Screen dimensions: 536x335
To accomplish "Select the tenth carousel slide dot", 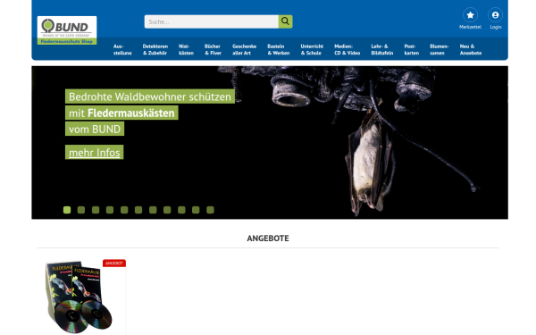I will 196,210.
